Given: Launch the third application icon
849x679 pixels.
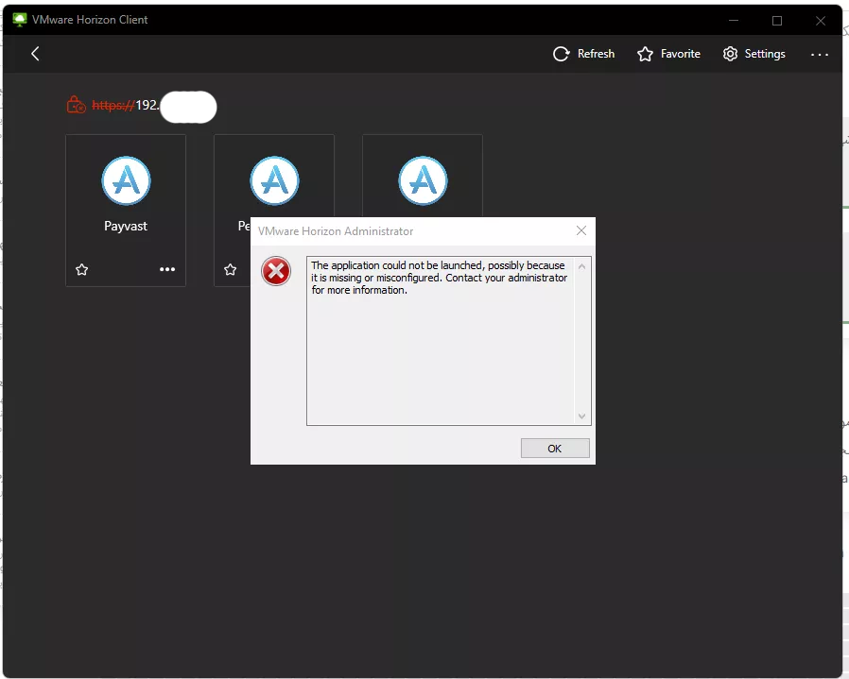Looking at the screenshot, I should (423, 180).
